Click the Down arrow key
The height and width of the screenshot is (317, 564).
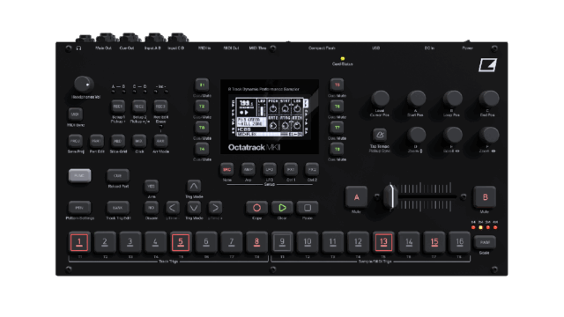(x=194, y=208)
